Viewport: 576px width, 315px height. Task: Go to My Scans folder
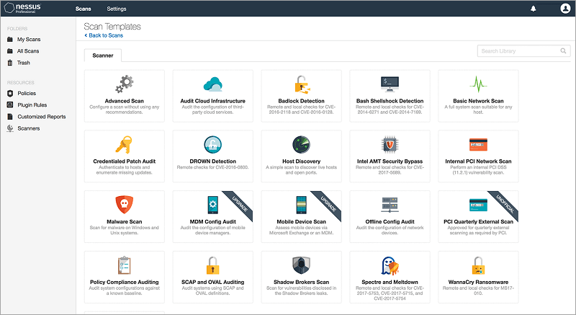(x=29, y=40)
